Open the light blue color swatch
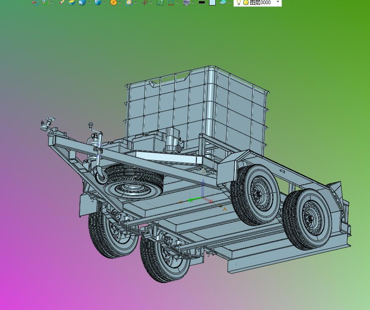370x310 pixels. point(212,3)
